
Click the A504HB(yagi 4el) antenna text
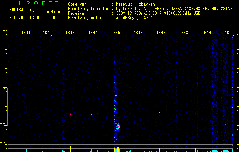tap(134, 18)
